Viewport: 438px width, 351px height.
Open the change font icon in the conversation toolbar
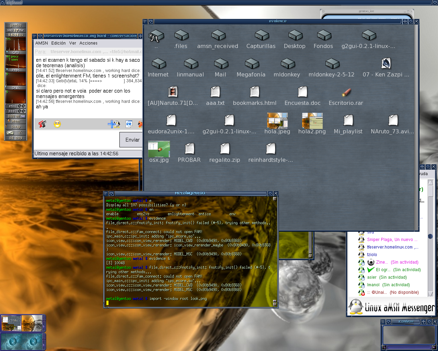(x=42, y=124)
